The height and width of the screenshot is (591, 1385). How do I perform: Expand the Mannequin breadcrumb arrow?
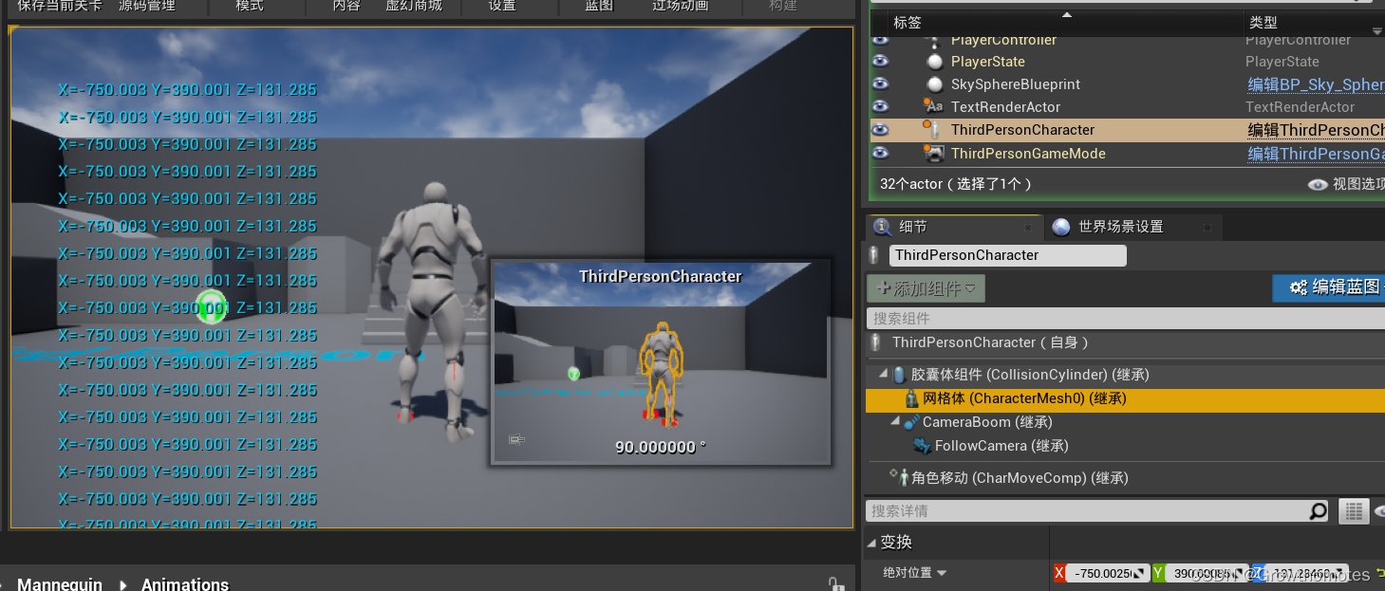[123, 584]
